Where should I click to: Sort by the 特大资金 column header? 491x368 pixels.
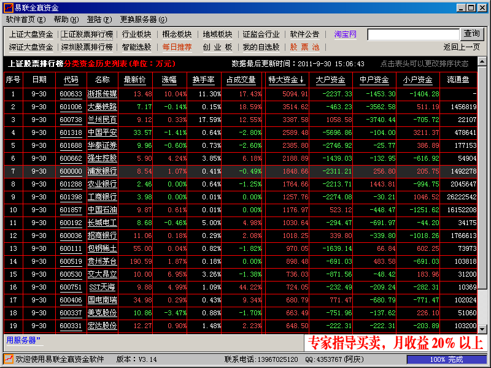[286, 80]
